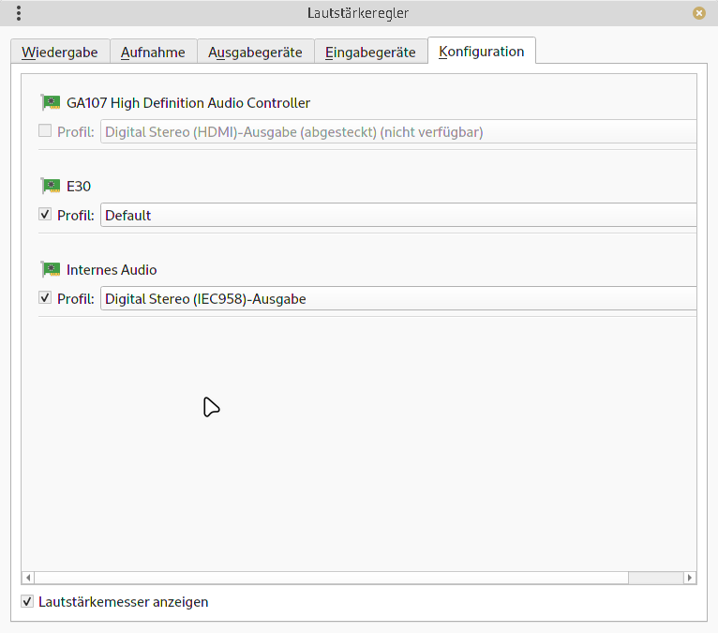
Task: Toggle the E30 Profil checkbox
Action: point(45,215)
